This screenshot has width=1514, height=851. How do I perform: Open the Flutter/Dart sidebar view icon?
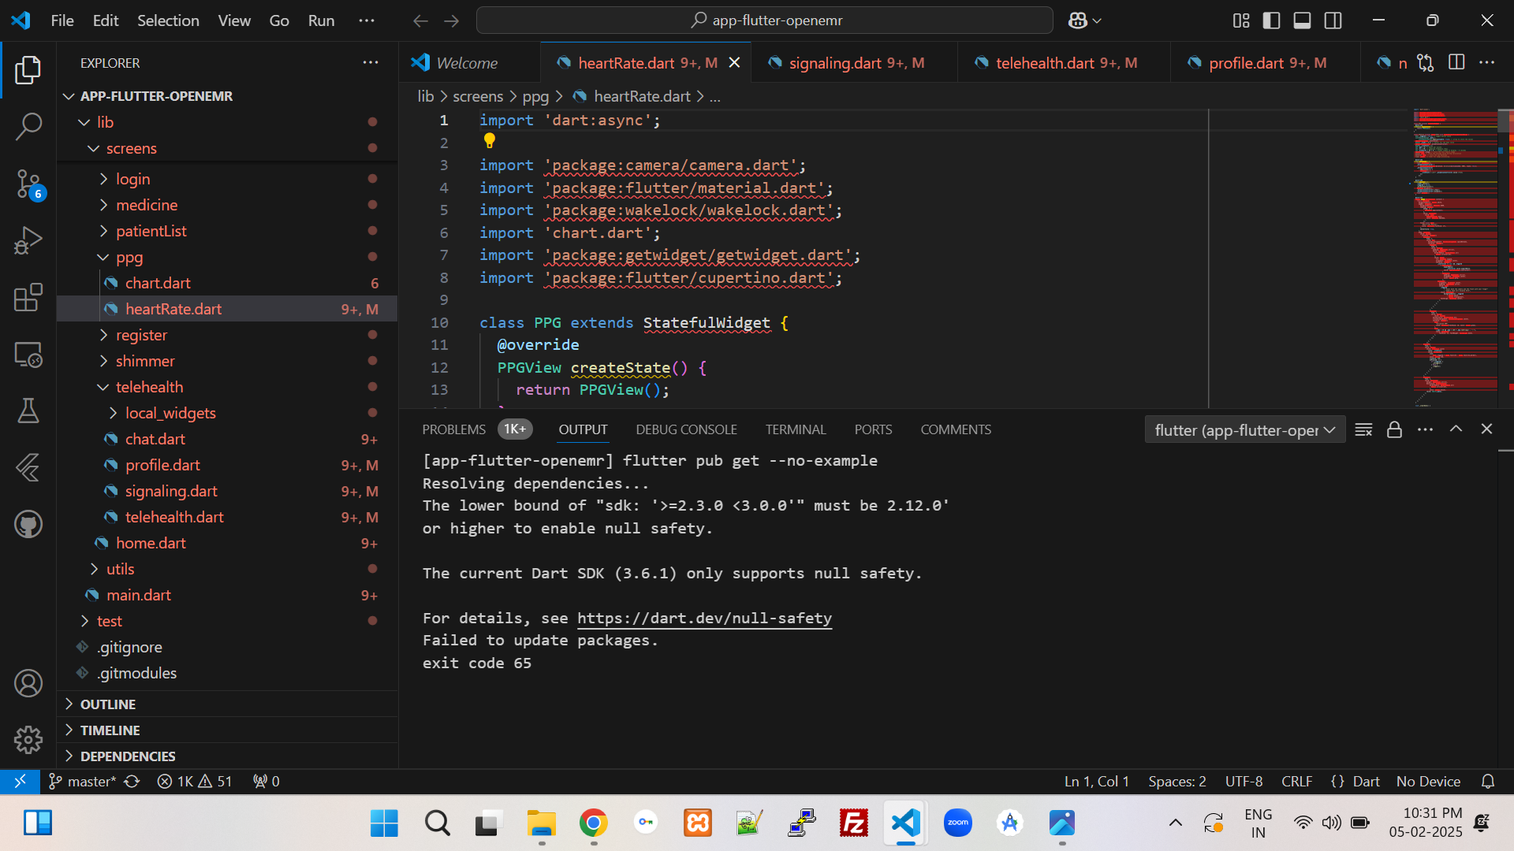(x=28, y=467)
